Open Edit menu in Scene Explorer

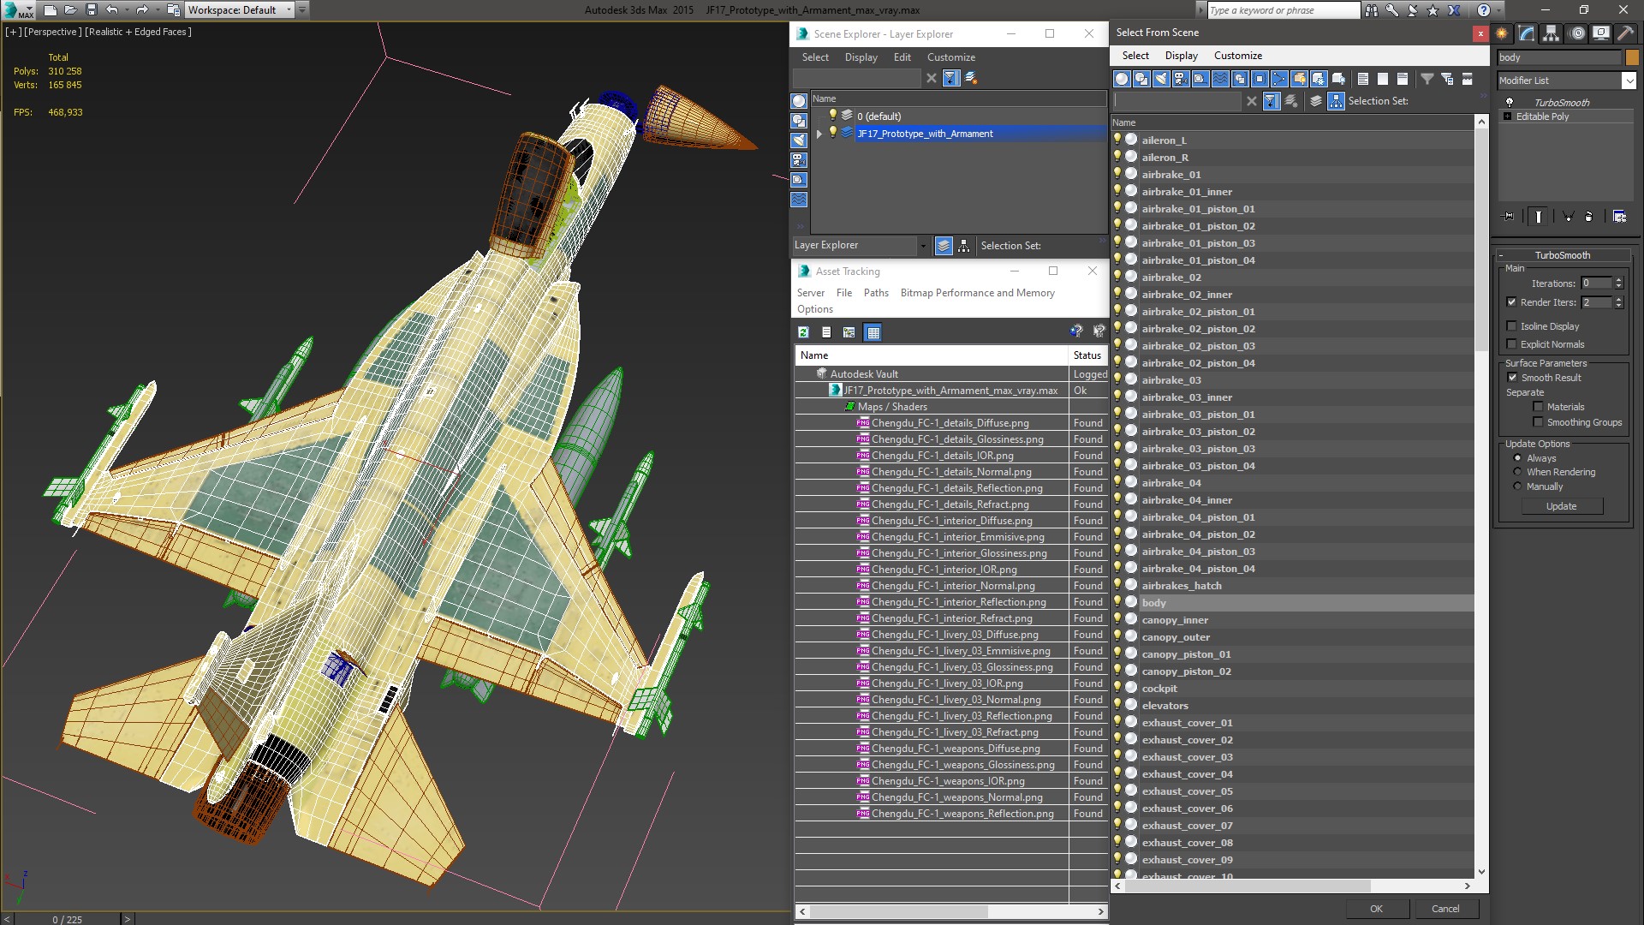pyautogui.click(x=902, y=57)
